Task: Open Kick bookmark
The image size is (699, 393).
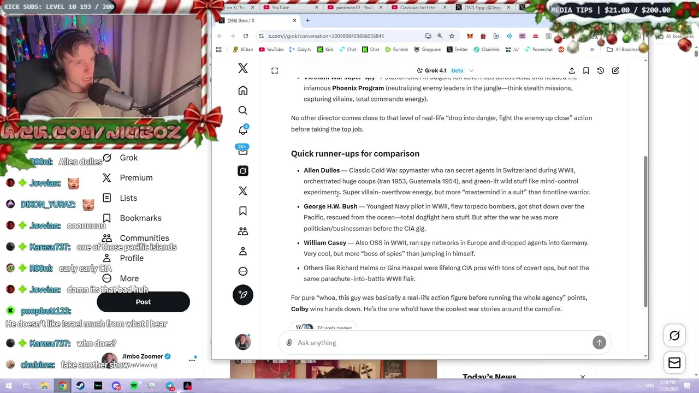Action: (x=325, y=49)
